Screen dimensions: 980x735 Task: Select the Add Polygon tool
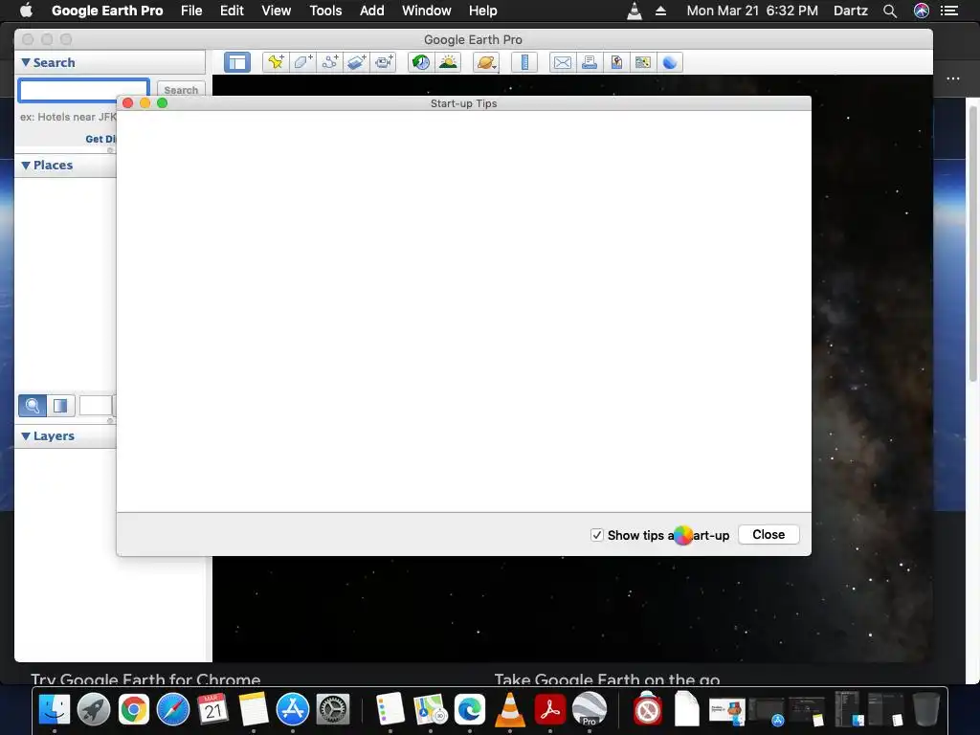303,62
